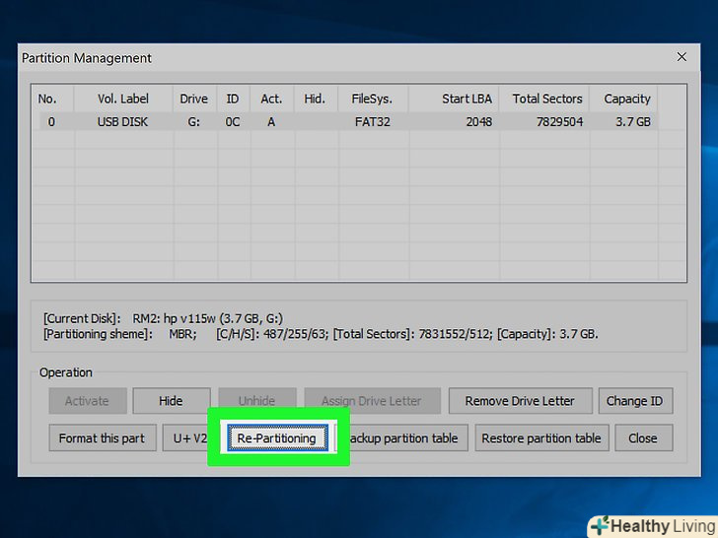Click Restore partition table button

pyautogui.click(x=541, y=437)
